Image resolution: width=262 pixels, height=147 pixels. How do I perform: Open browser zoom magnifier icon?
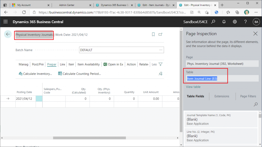199,12
